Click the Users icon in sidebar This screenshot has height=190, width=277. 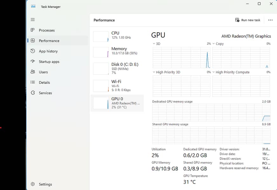tap(33, 72)
